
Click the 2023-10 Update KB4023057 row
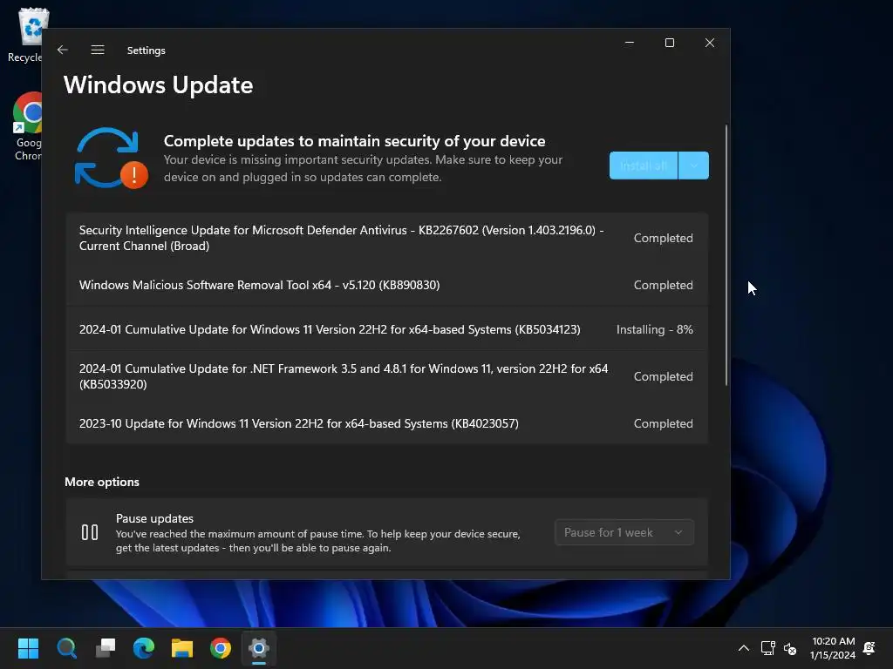(x=386, y=423)
